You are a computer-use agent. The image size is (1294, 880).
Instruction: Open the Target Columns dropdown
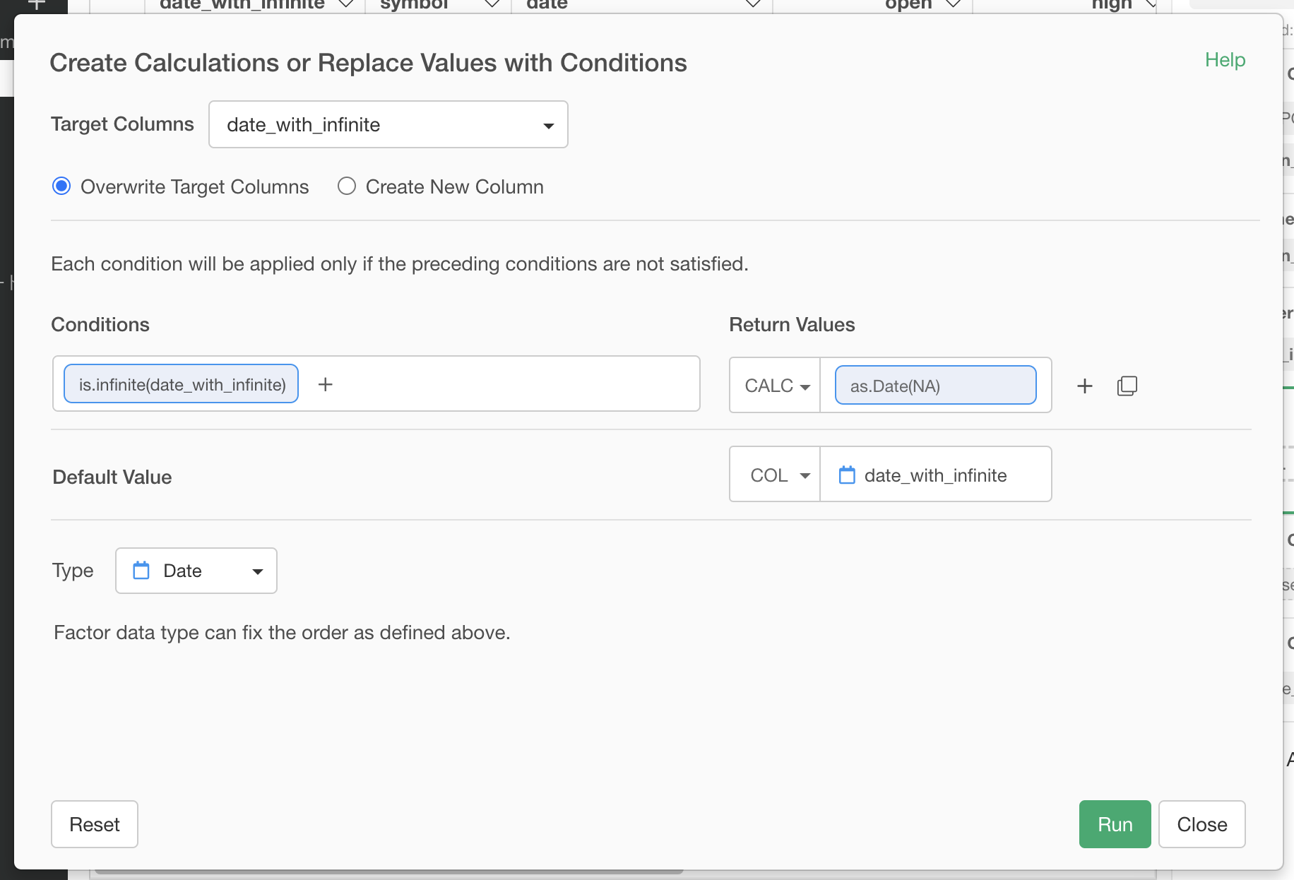click(x=388, y=125)
